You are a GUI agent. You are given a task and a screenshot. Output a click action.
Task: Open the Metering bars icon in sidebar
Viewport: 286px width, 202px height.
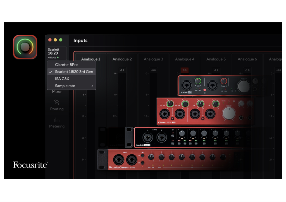[x=57, y=120]
